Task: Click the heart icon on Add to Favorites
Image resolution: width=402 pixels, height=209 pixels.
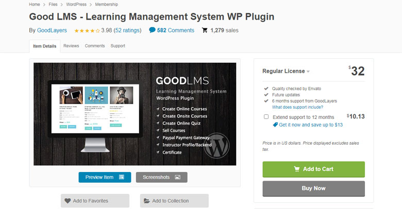Action: pyautogui.click(x=68, y=201)
